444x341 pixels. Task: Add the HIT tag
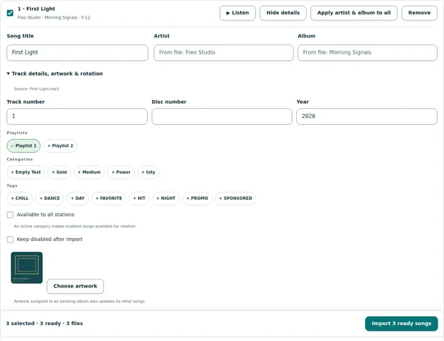139,199
